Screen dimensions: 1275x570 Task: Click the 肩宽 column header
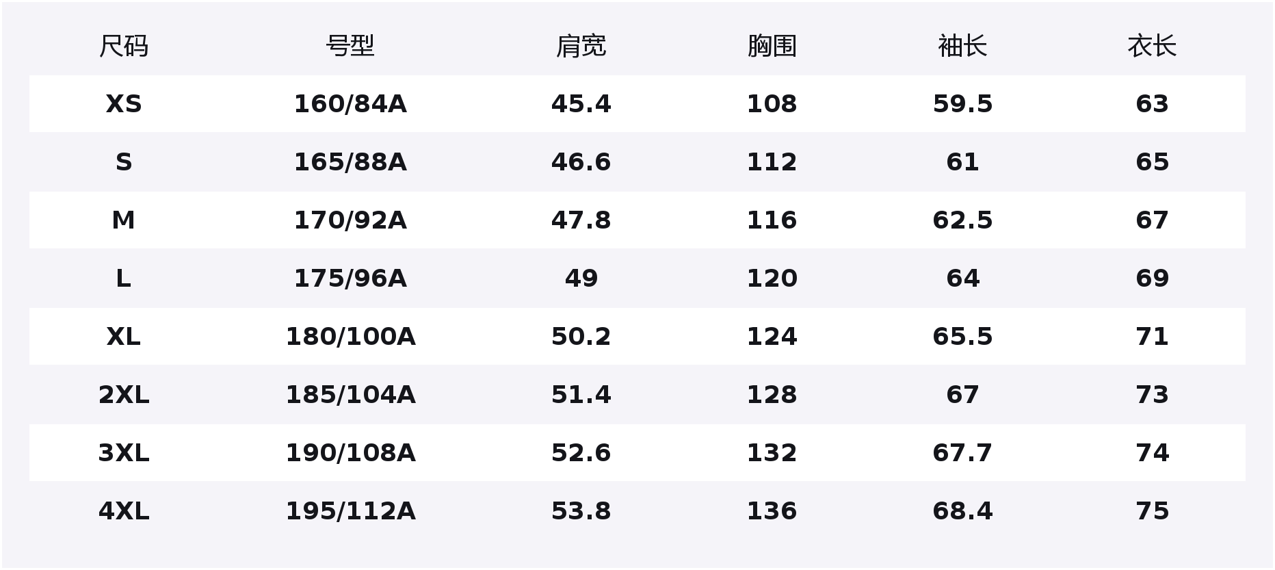(581, 47)
